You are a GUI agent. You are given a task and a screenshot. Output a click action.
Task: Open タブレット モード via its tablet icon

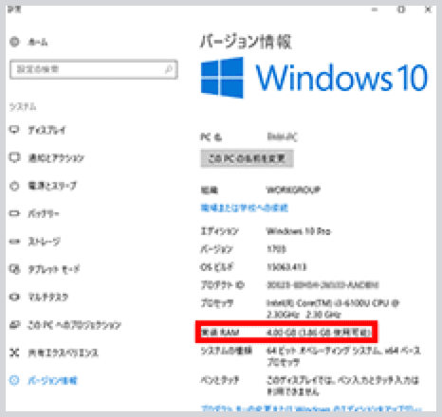pos(14,269)
